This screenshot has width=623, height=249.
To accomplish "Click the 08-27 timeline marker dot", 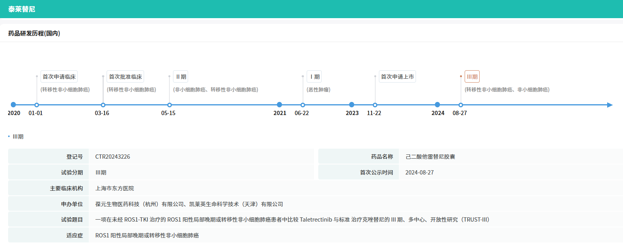I will click(x=461, y=105).
